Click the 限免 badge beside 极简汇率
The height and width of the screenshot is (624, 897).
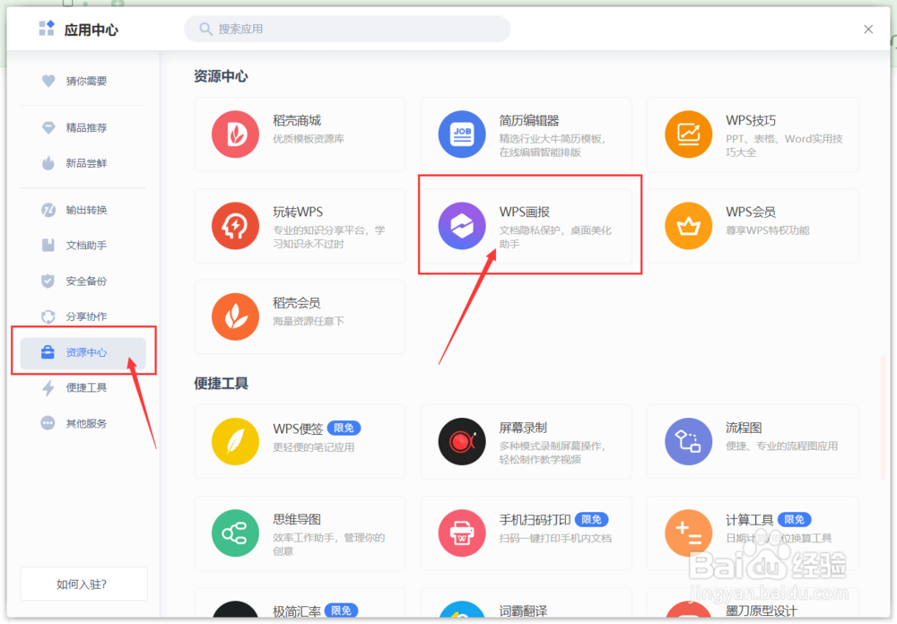pos(342,611)
